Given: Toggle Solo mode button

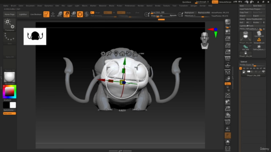Looking at the screenshot, I should [x=228, y=142].
